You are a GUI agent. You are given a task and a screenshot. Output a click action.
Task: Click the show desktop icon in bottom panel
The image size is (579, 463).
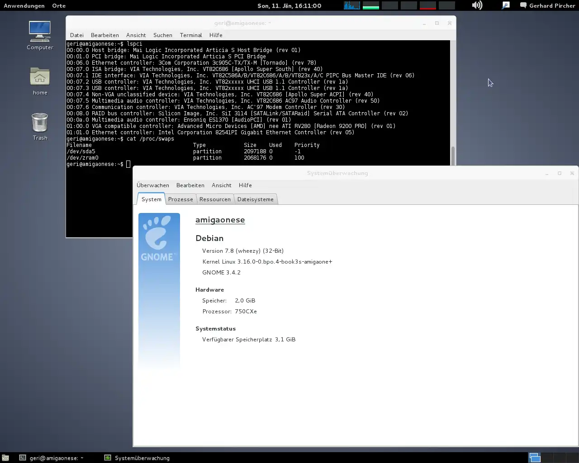5,458
